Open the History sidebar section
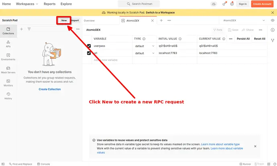The image size is (277, 166). (8, 96)
